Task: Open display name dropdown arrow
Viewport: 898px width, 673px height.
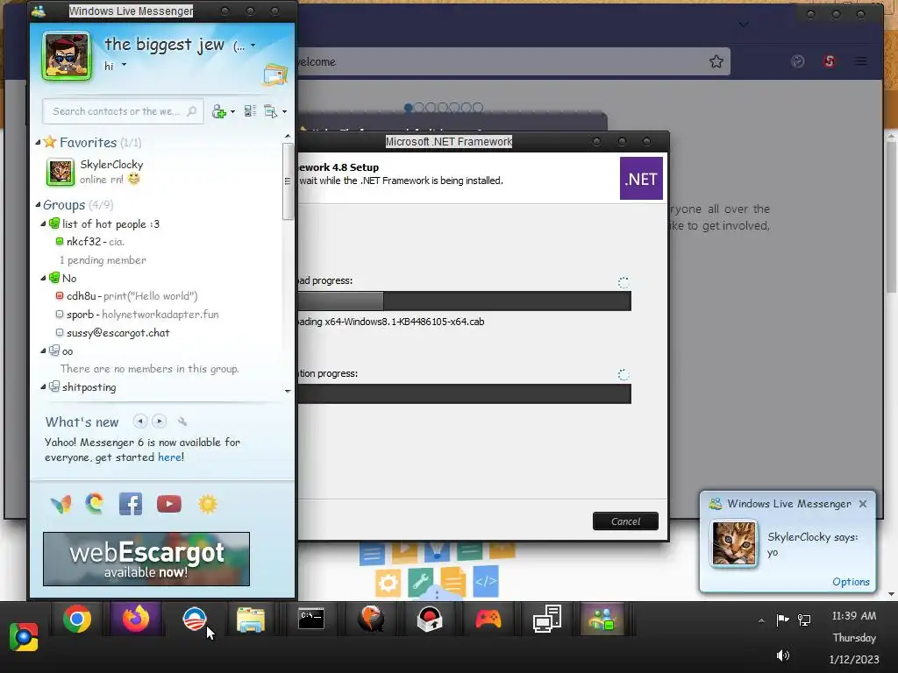Action: click(253, 46)
